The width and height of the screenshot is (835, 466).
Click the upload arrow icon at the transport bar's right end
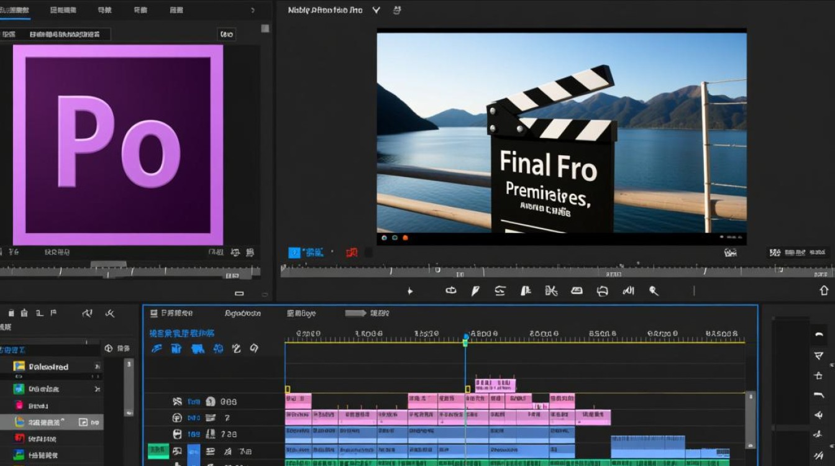click(824, 290)
